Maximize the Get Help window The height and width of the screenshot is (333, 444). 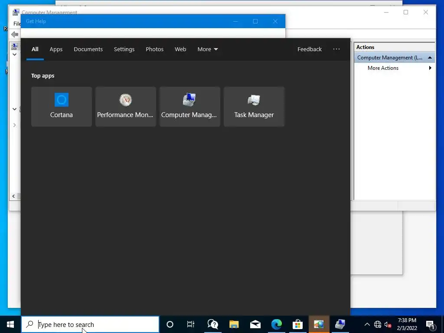click(255, 21)
